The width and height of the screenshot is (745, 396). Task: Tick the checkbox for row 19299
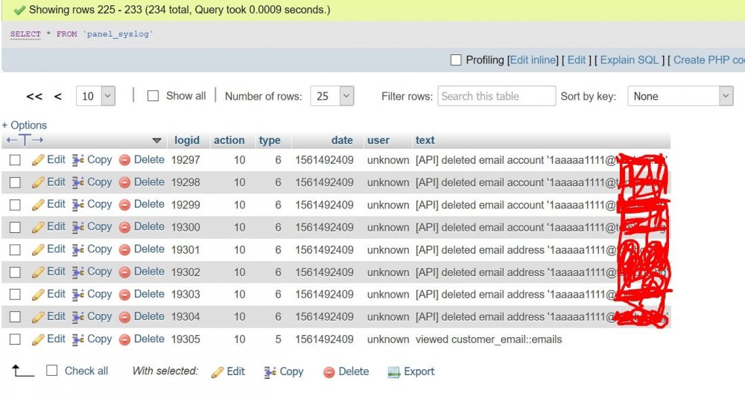[15, 205]
